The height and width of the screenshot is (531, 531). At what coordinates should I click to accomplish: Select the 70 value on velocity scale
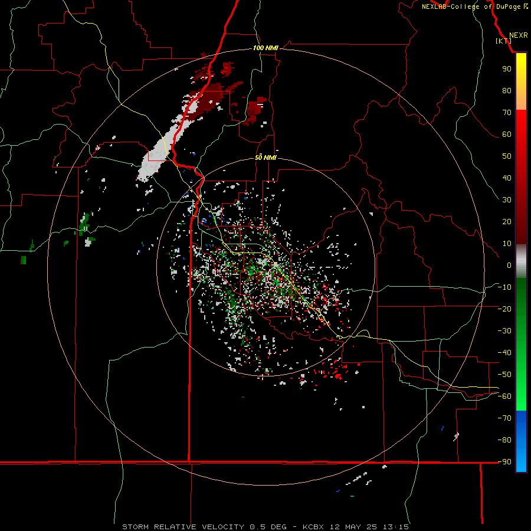tap(507, 113)
